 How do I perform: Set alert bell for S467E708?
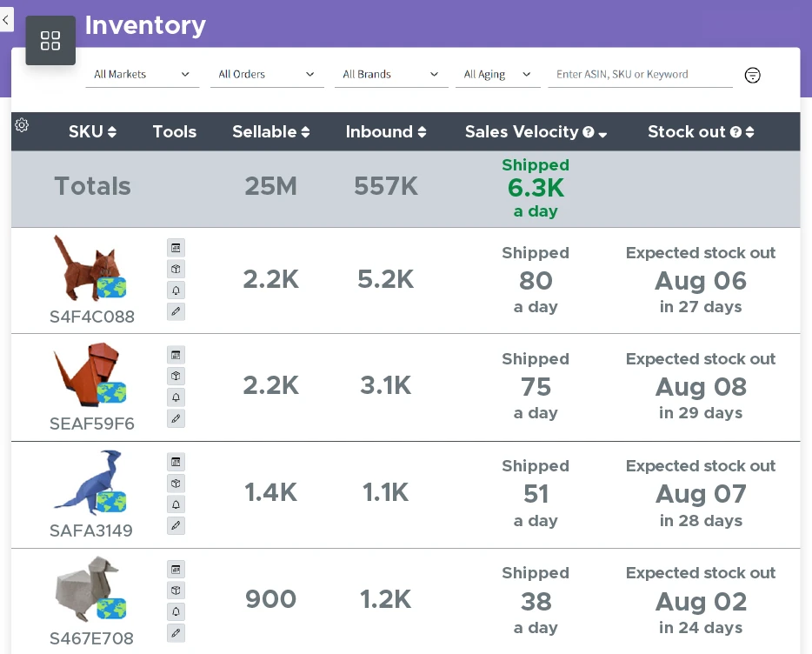(x=176, y=611)
